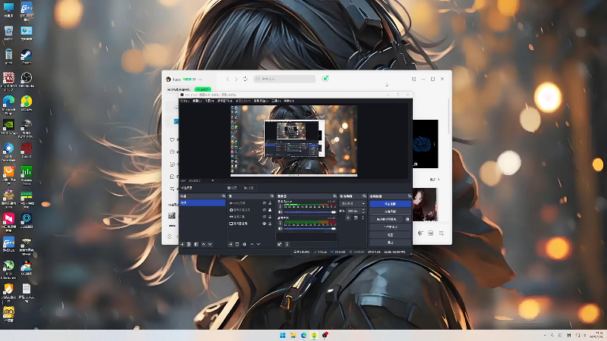The width and height of the screenshot is (607, 341).
Task: Go forward in the QQ Music window
Action: [236, 79]
